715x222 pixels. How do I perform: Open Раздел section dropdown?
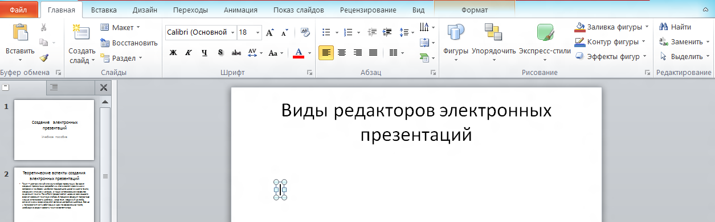click(x=121, y=58)
